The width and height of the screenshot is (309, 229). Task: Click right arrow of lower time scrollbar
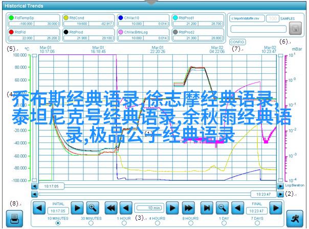280,194
